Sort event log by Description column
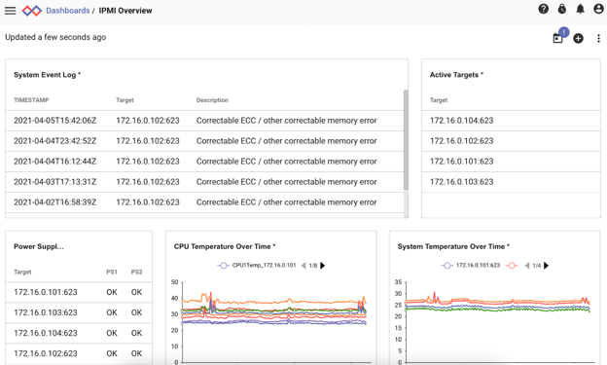The width and height of the screenshot is (607, 365). pos(212,100)
